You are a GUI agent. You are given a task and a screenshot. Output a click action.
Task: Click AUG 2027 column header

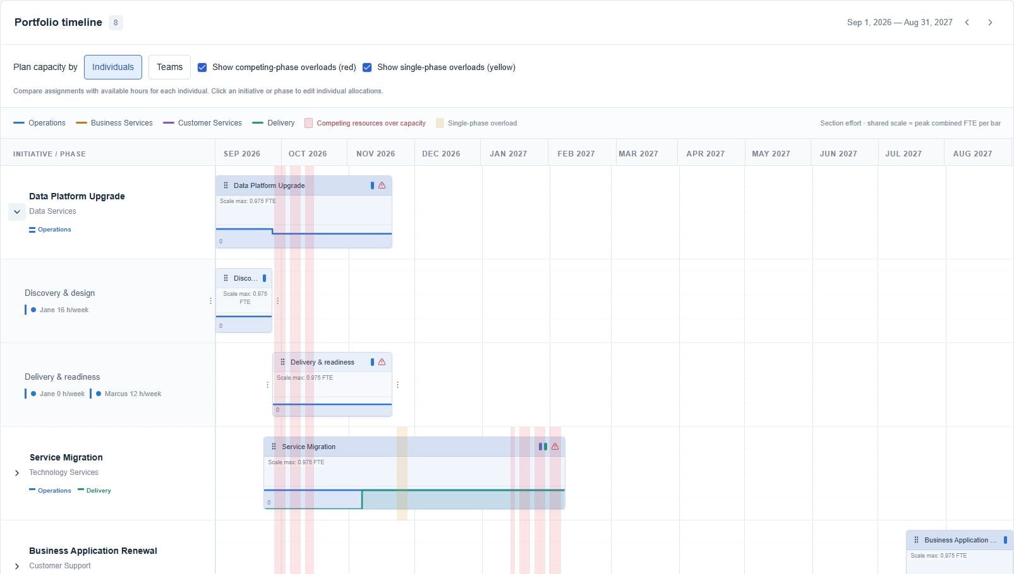tap(972, 153)
